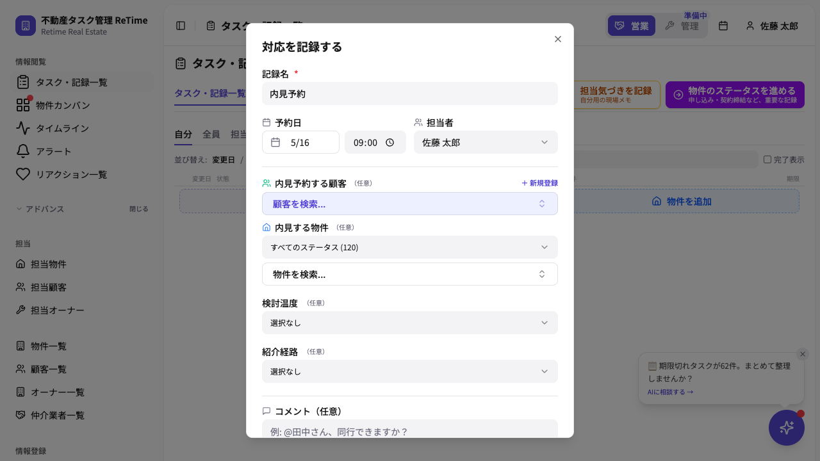820x461 pixels.
Task: Select the 全員 filter tab
Action: 211,134
